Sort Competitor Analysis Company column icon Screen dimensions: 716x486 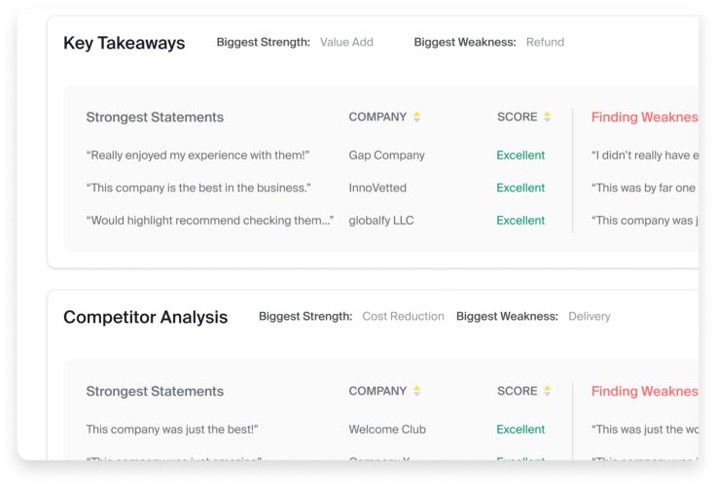point(417,392)
